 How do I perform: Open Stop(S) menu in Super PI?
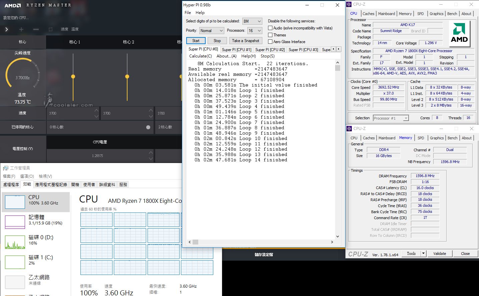pyautogui.click(x=267, y=56)
